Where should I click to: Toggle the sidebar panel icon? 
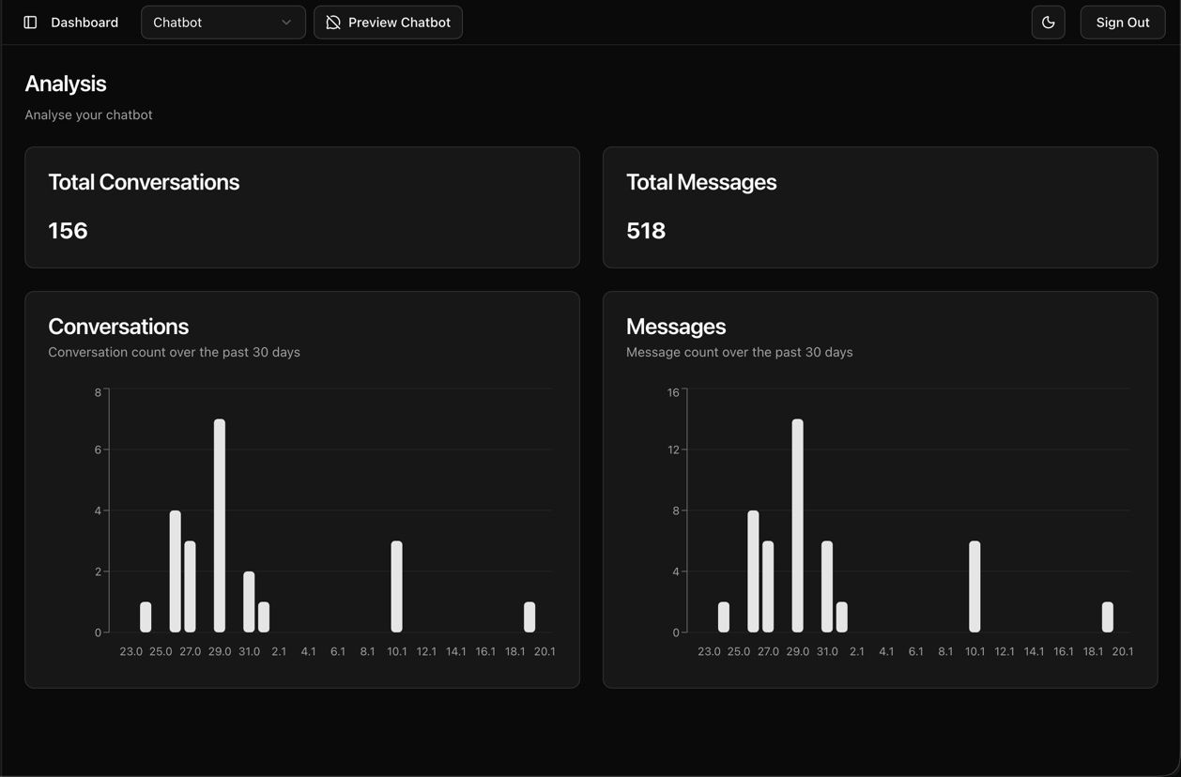[x=30, y=23]
